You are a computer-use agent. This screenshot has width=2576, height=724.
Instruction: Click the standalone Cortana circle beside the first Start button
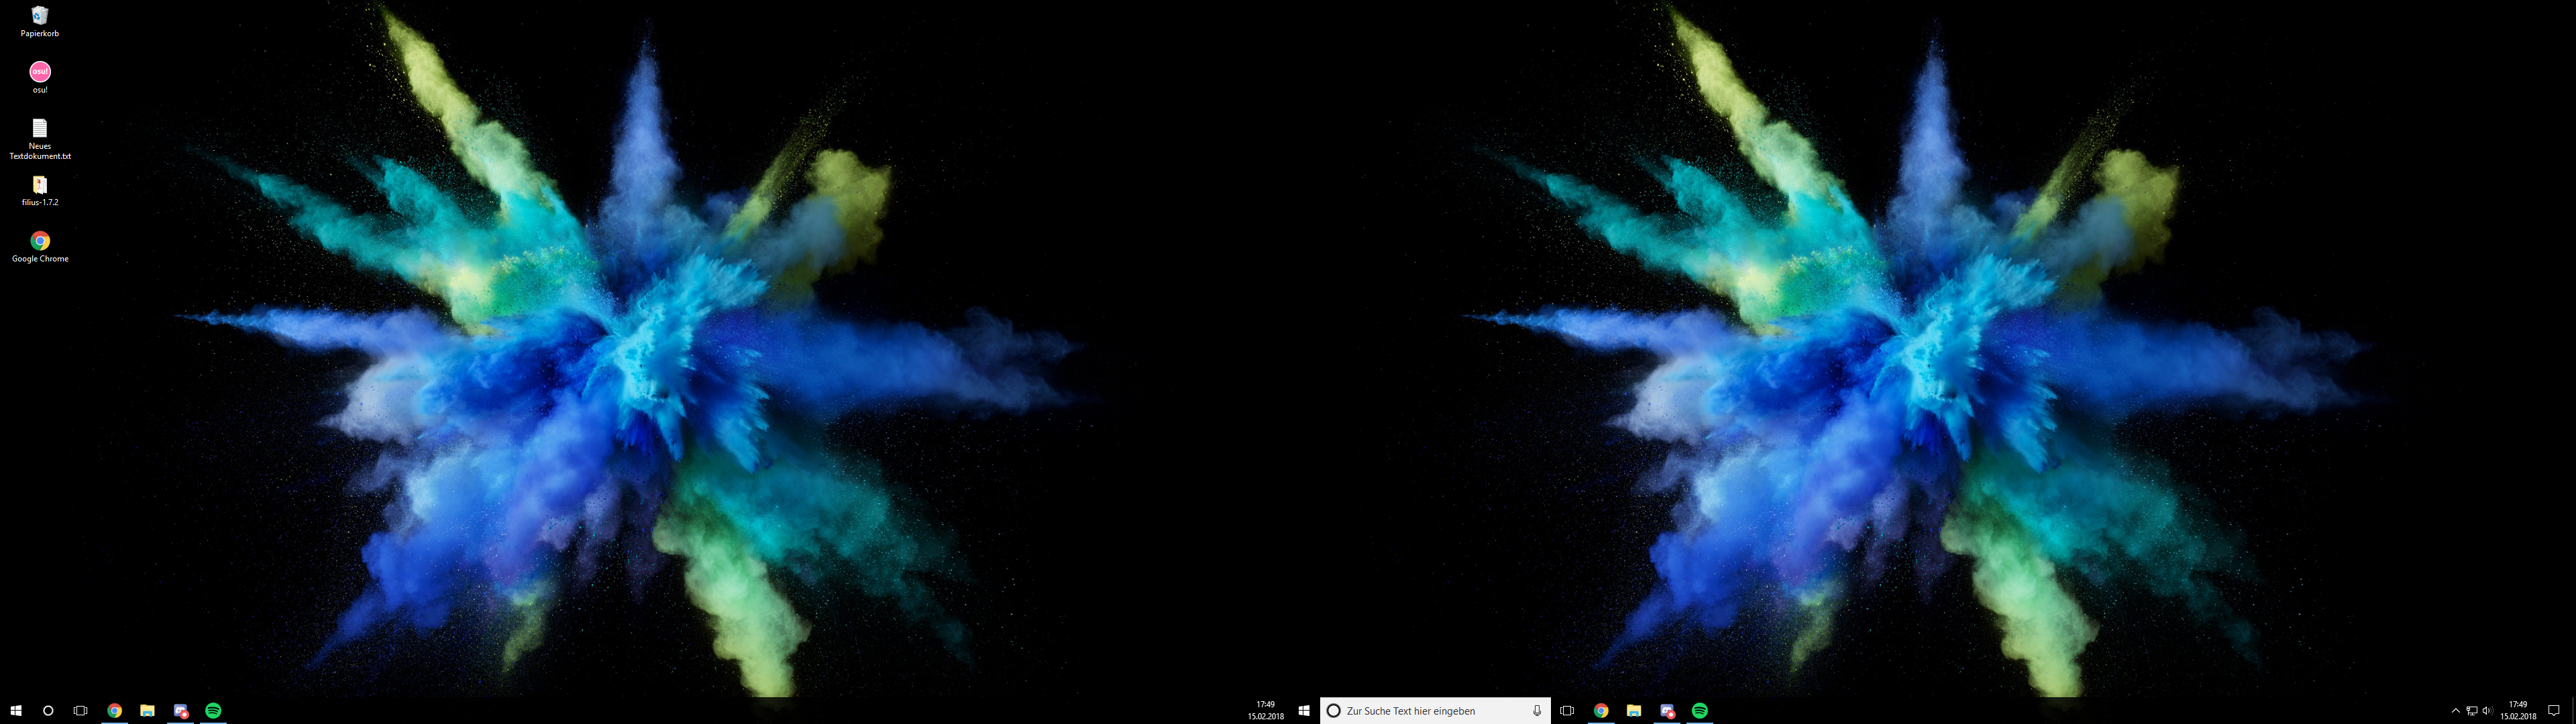(48, 711)
